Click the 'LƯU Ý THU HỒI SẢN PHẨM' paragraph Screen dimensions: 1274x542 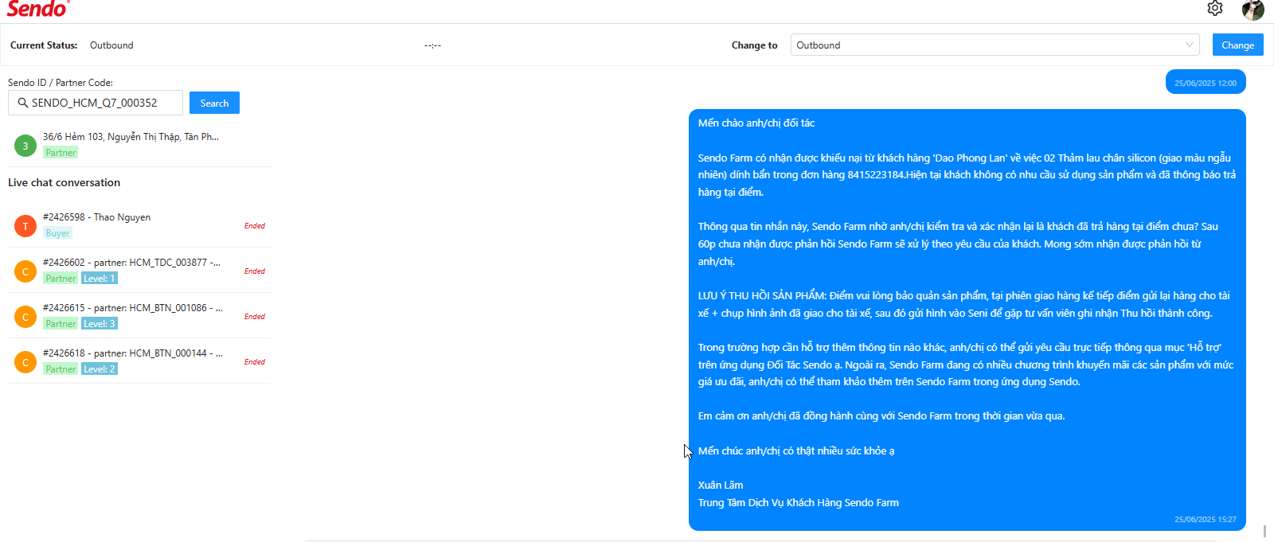pos(963,304)
